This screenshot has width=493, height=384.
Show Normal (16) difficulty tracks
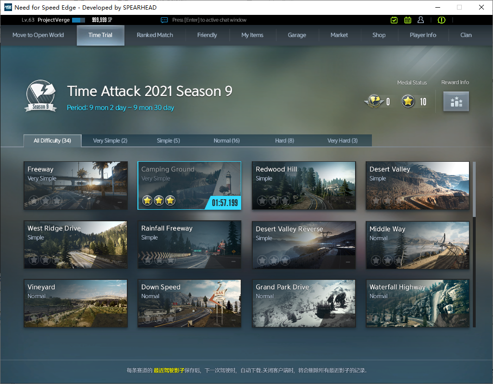click(226, 141)
